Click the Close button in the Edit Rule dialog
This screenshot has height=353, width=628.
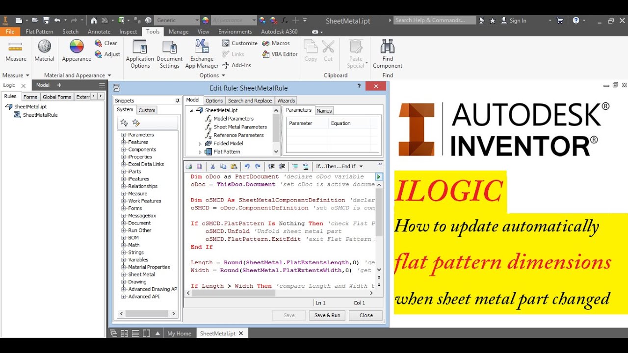pos(366,315)
